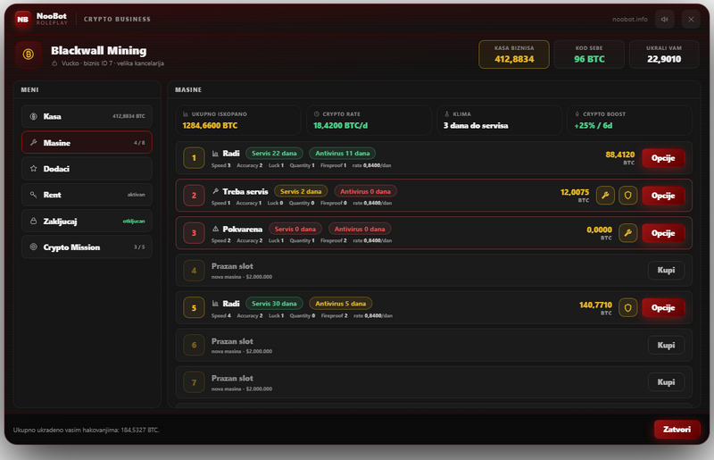The height and width of the screenshot is (460, 714).
Task: Click the 140,7710 BTC value on machine 5
Action: click(x=595, y=308)
